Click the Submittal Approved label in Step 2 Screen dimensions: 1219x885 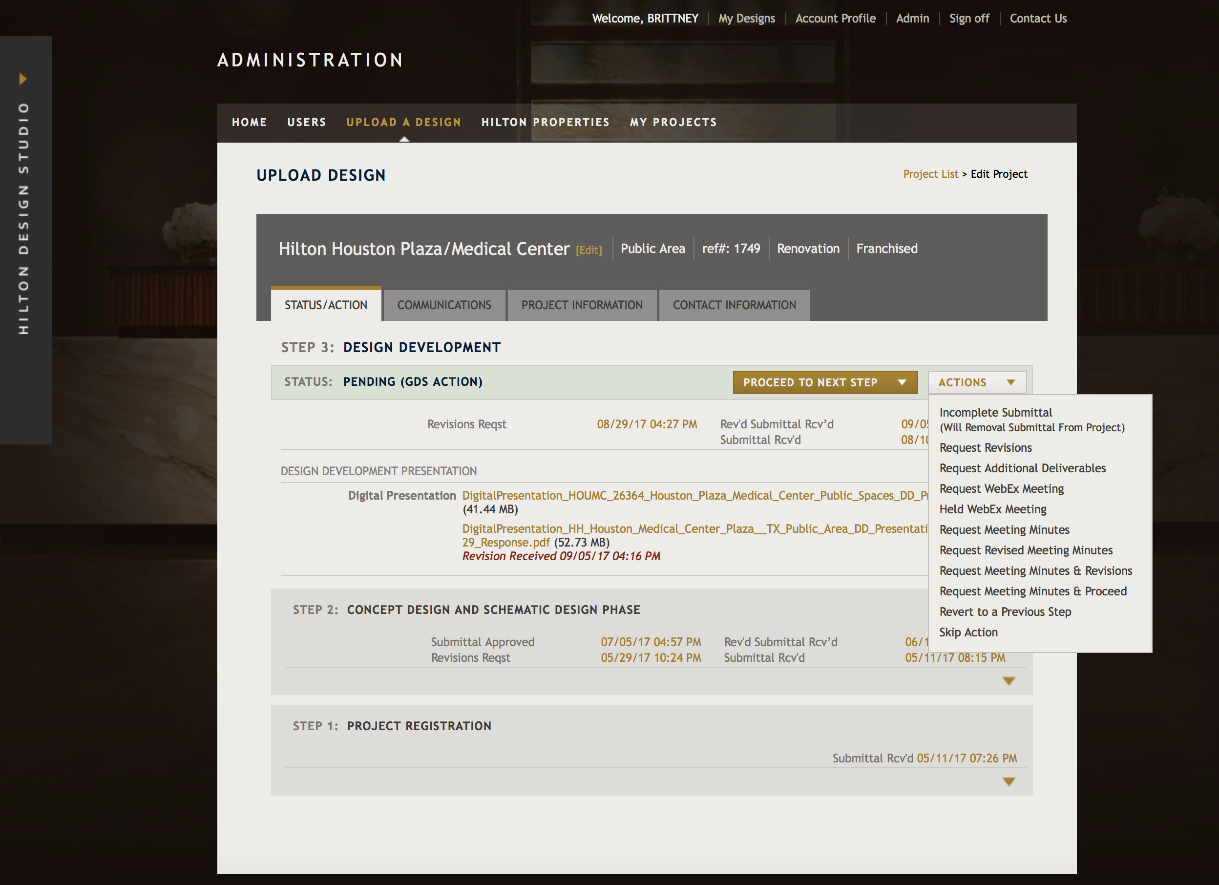[483, 642]
